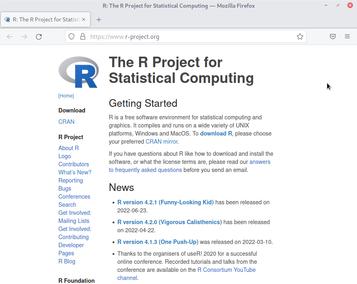Image resolution: width=357 pixels, height=284 pixels.
Task: Open the CRAN download link
Action: [x=66, y=122]
